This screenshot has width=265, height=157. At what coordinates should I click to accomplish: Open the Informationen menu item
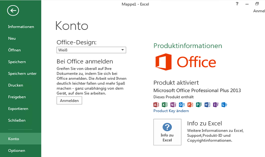21,26
